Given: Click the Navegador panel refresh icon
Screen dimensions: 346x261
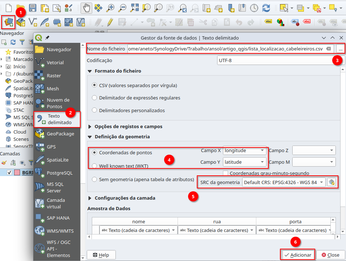Looking at the screenshot, I should [13, 42].
